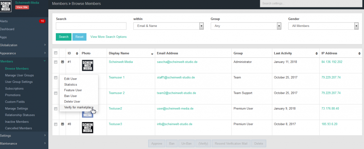Select the checkbox for the Testuser3 row

55,124
